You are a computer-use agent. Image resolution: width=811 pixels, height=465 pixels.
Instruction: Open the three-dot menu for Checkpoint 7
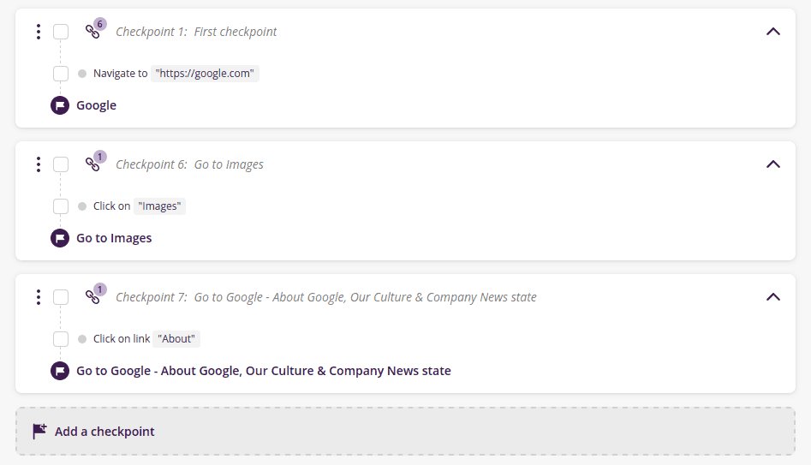click(39, 297)
